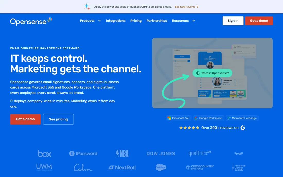
Task: Click the Five9 customer logo
Action: (x=238, y=154)
